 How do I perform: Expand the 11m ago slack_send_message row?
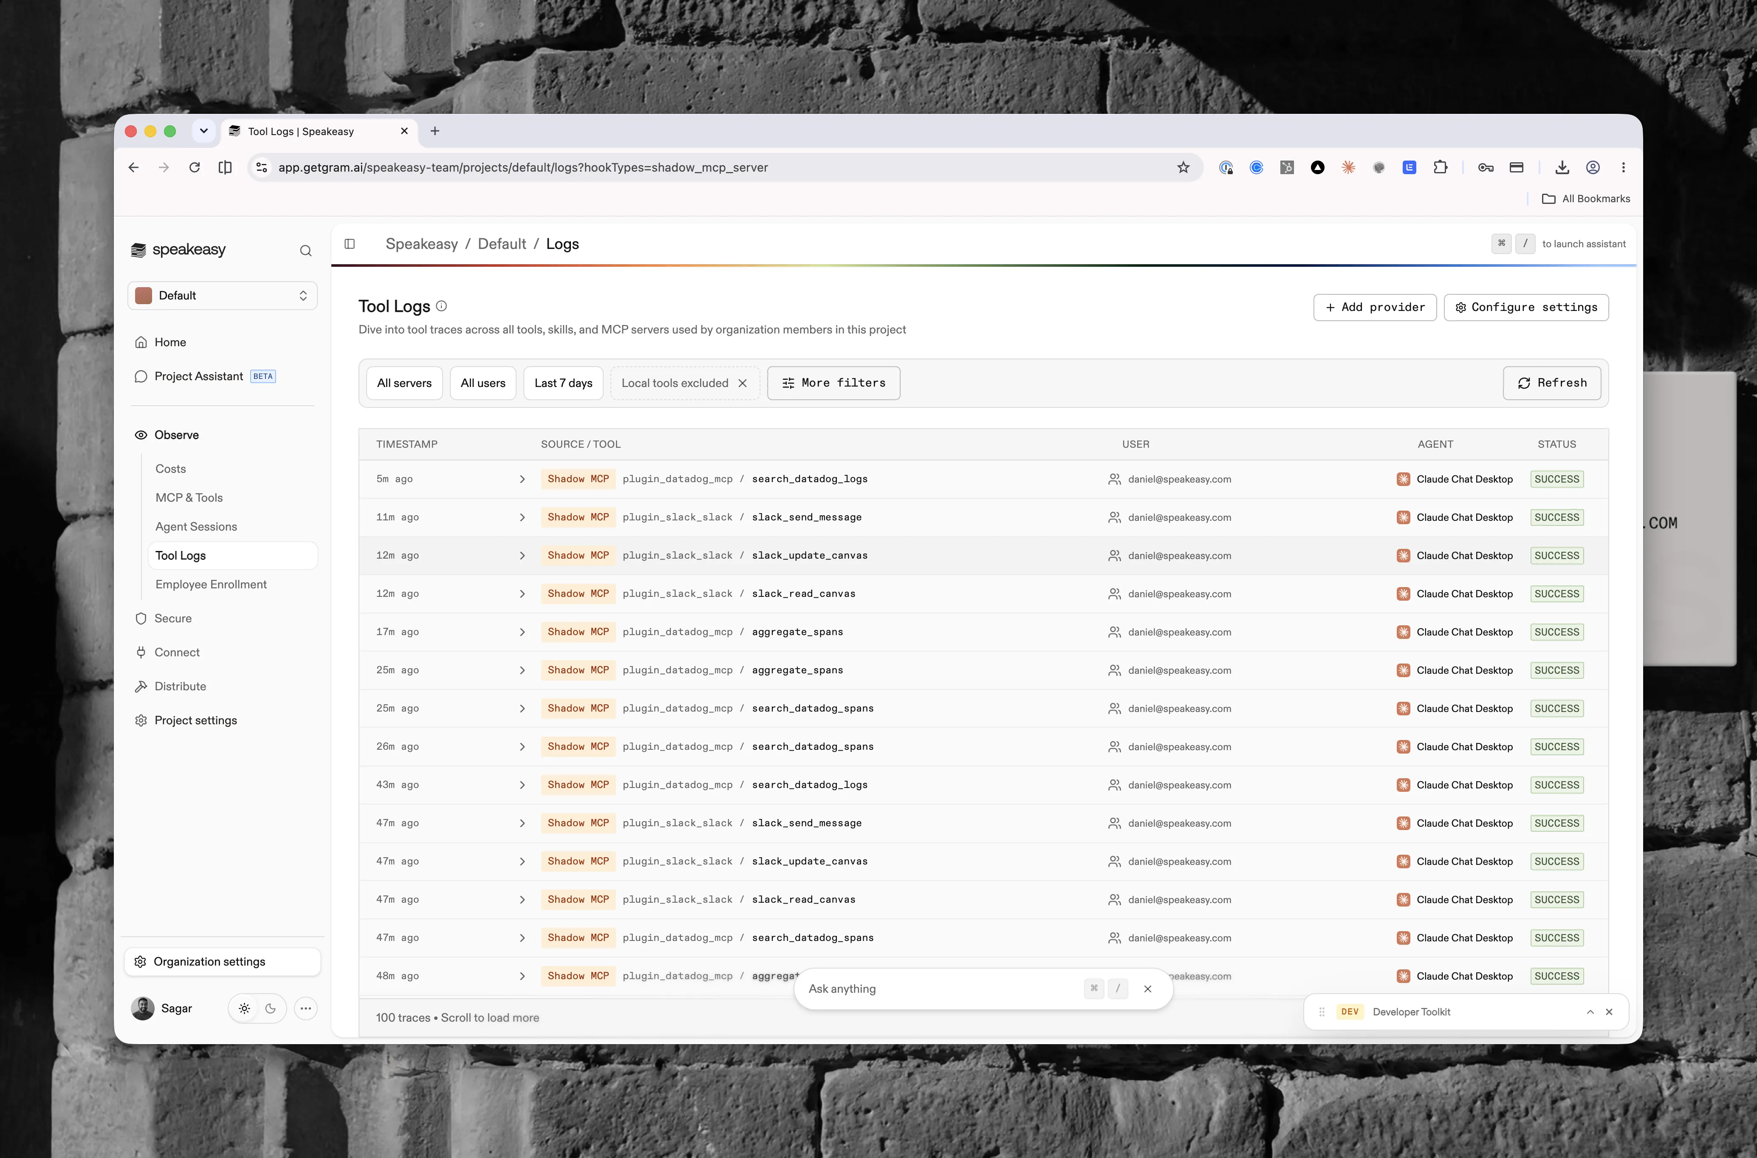tap(522, 518)
